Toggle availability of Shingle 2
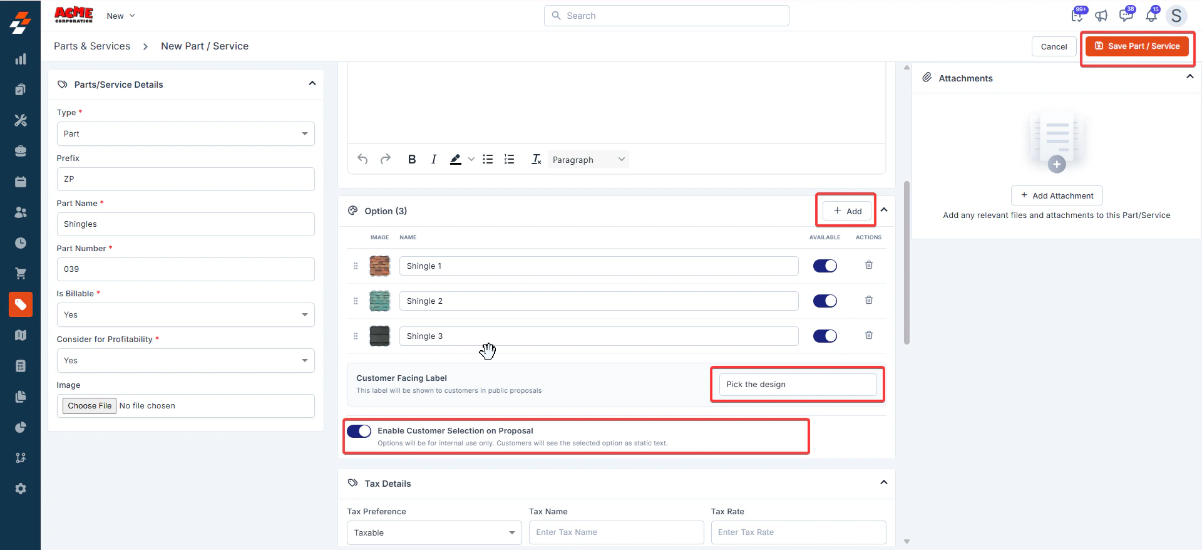 [824, 301]
